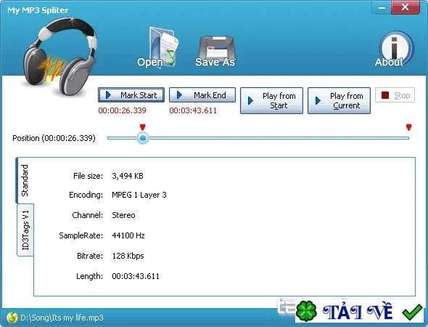Click the mark start time 00:00:26.339
Viewport: 428px width, 327px height.
123,110
